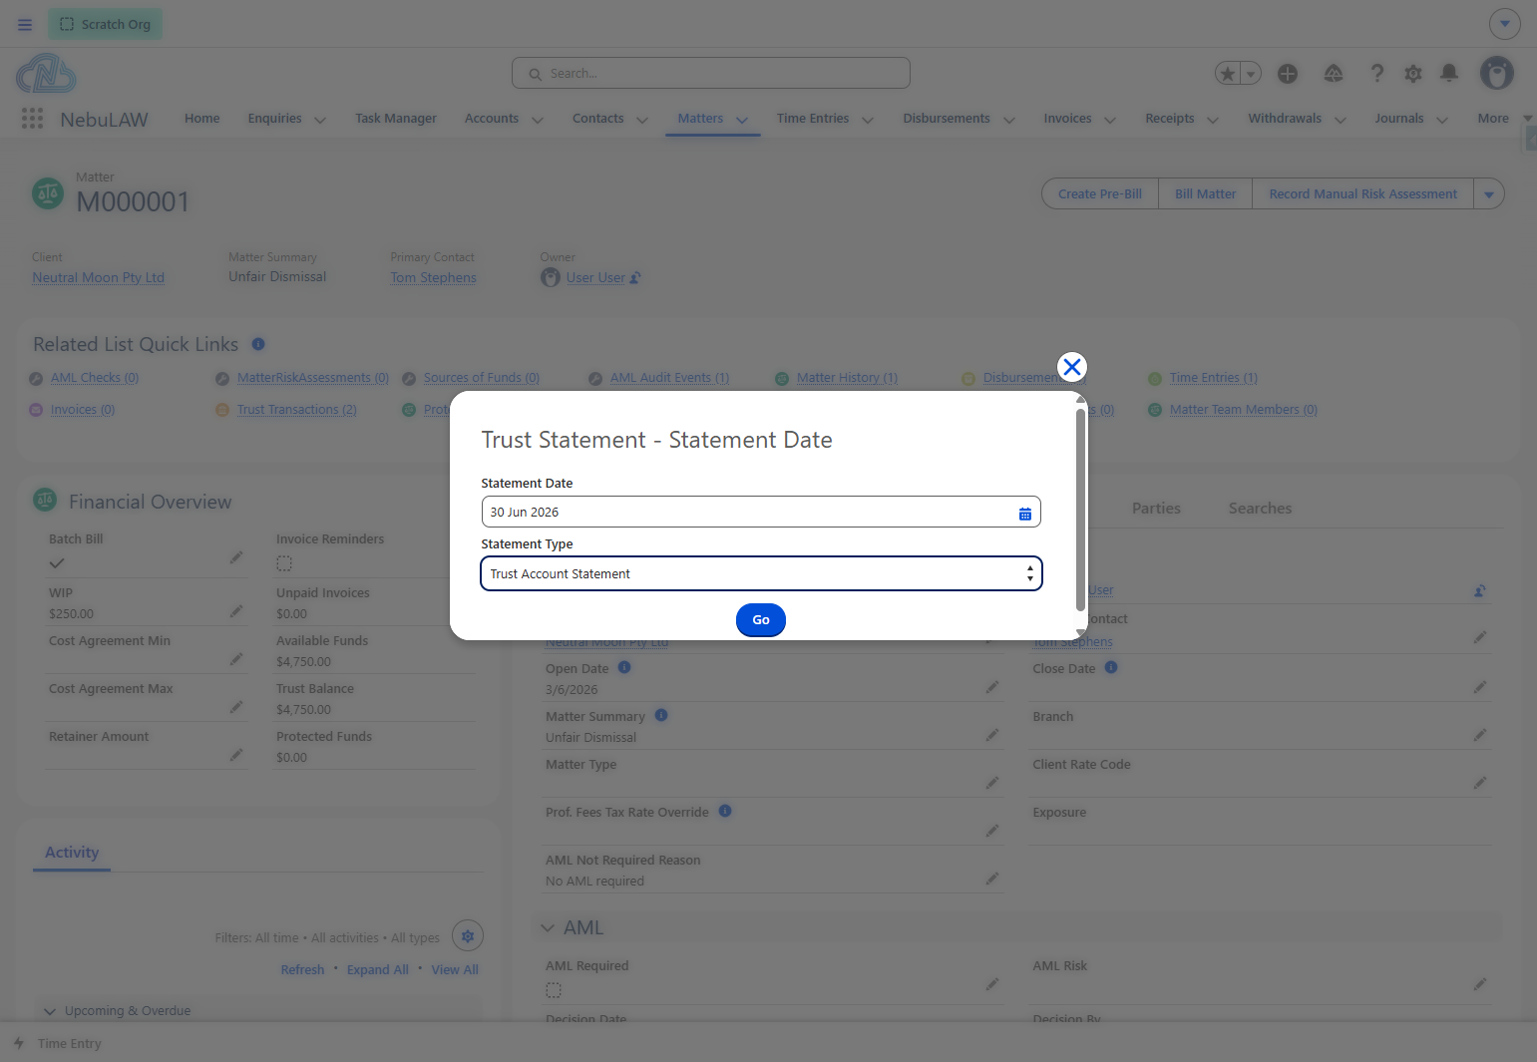
Task: Close the Trust Statement dialog
Action: [x=1072, y=367]
